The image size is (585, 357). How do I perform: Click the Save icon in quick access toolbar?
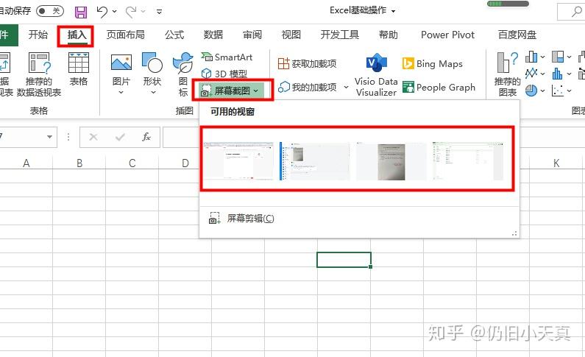pos(81,12)
